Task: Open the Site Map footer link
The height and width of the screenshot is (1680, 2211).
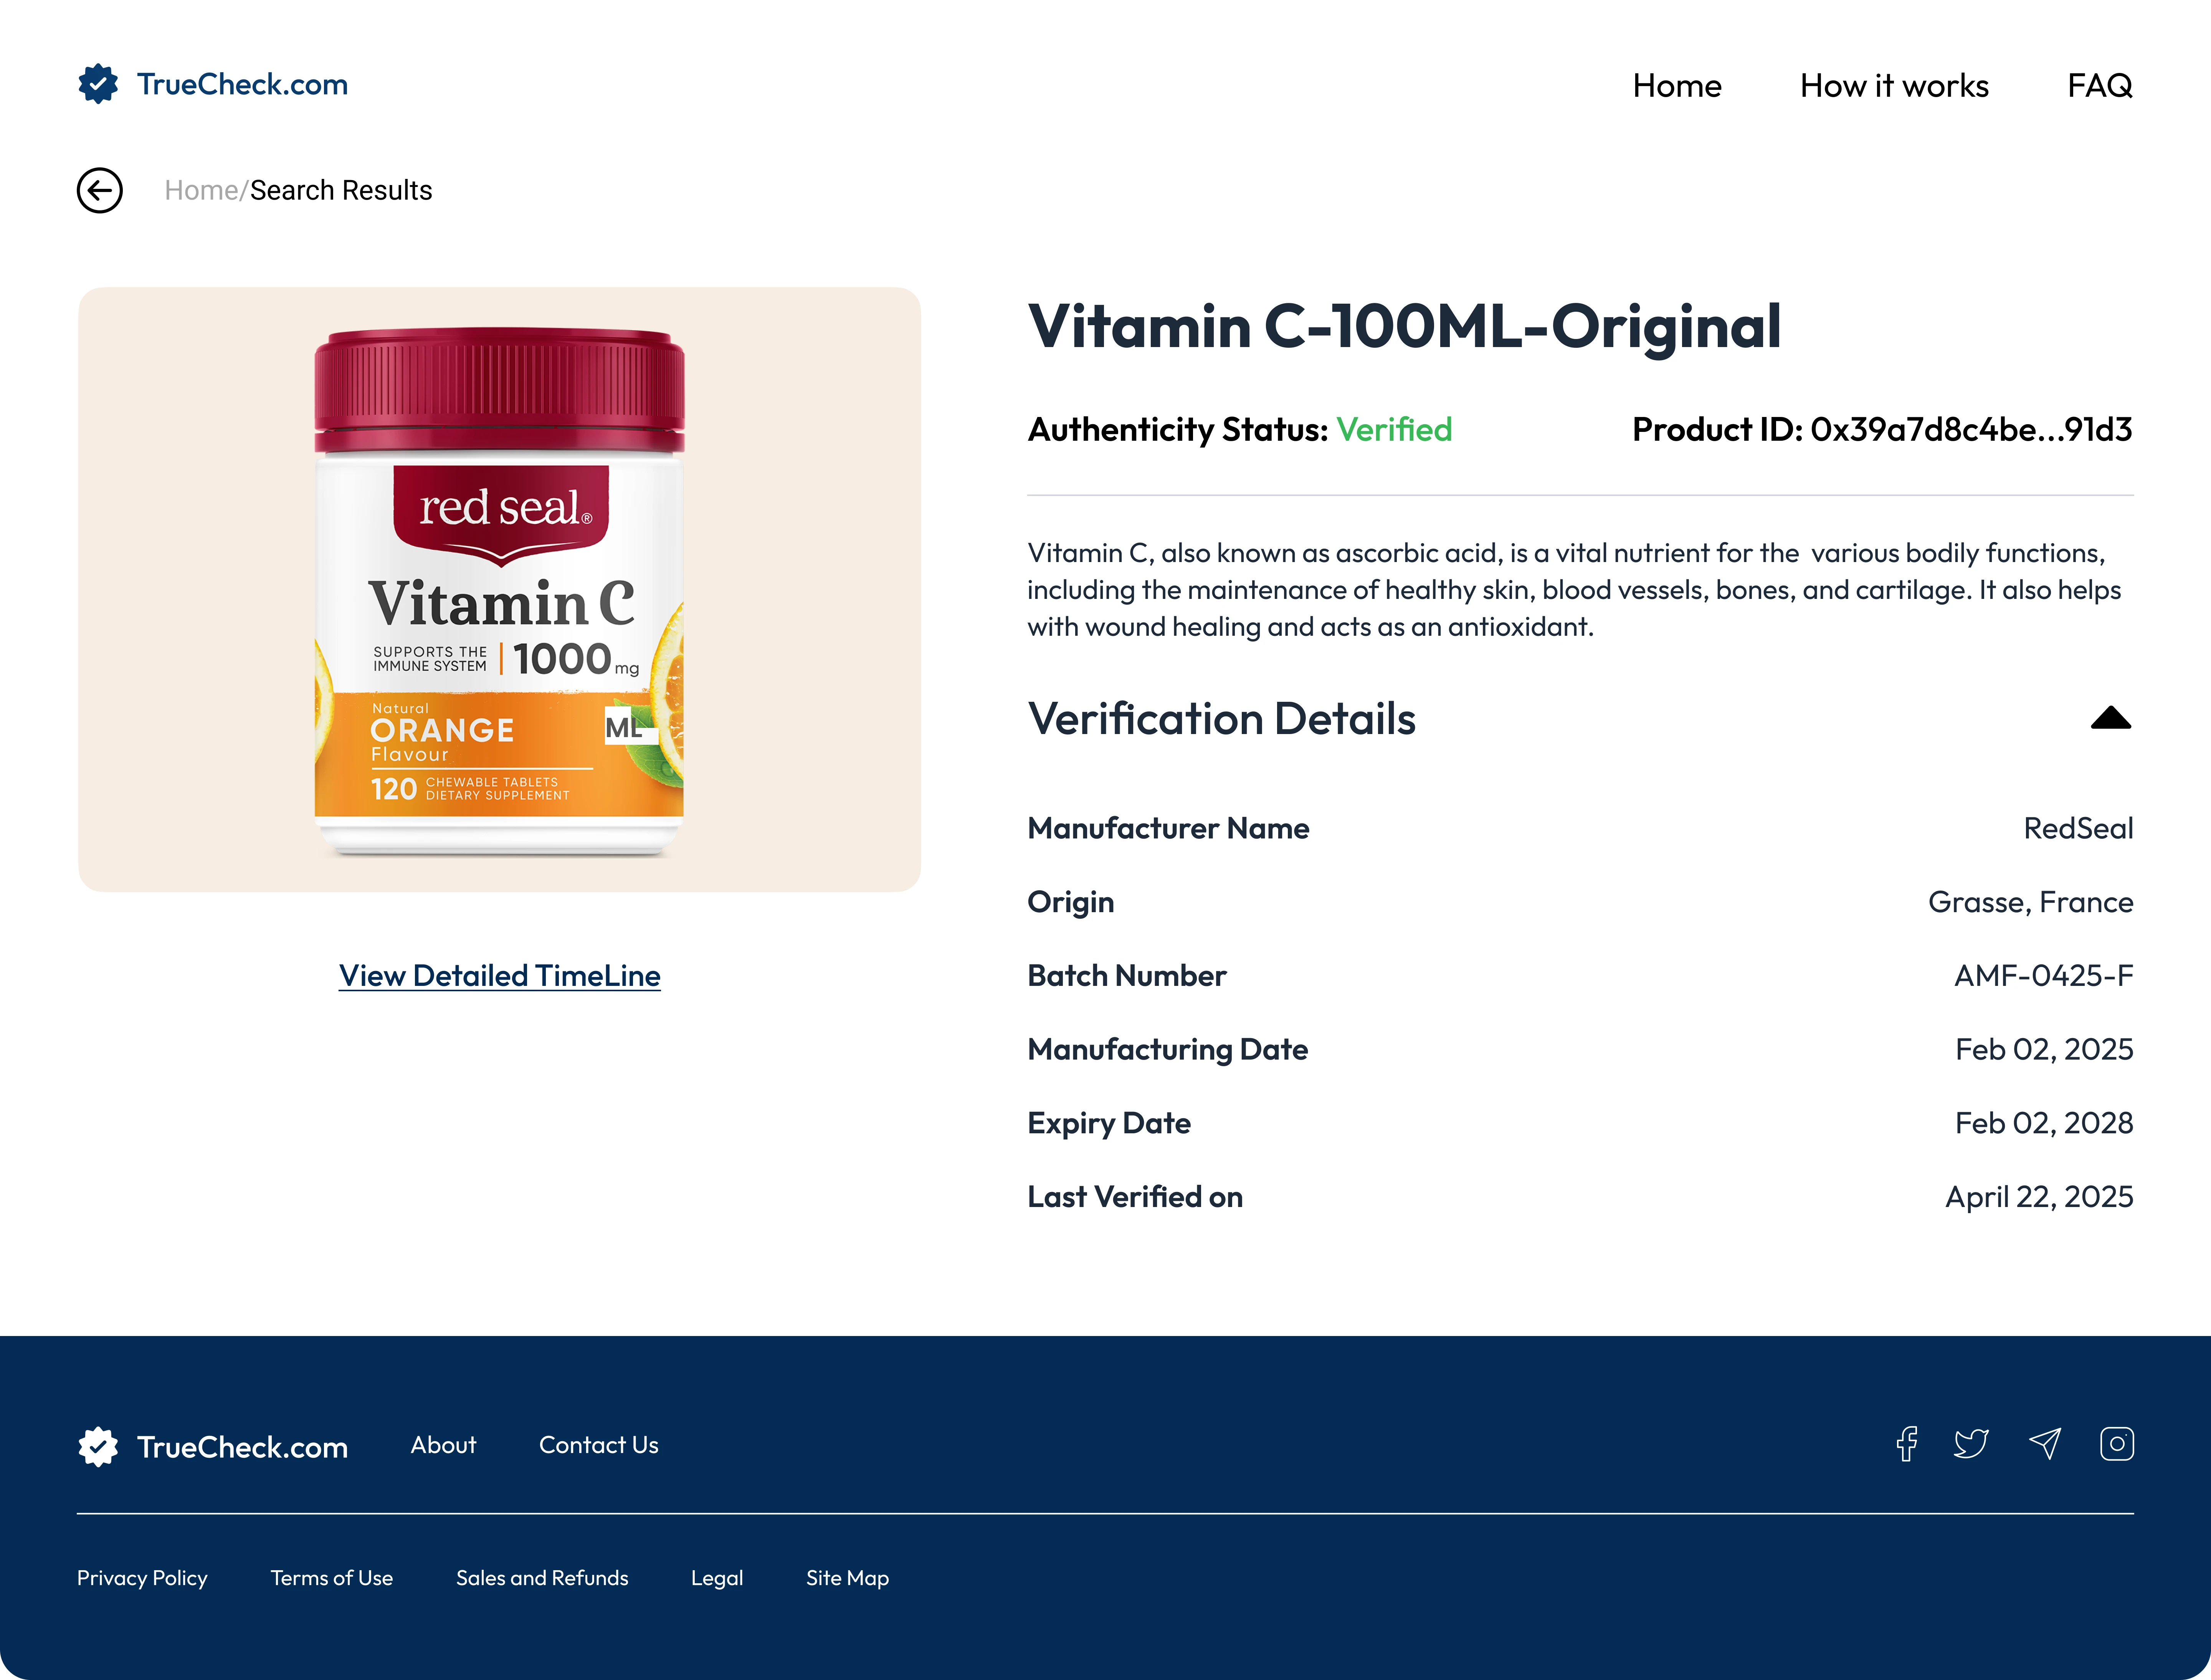Action: (x=847, y=1578)
